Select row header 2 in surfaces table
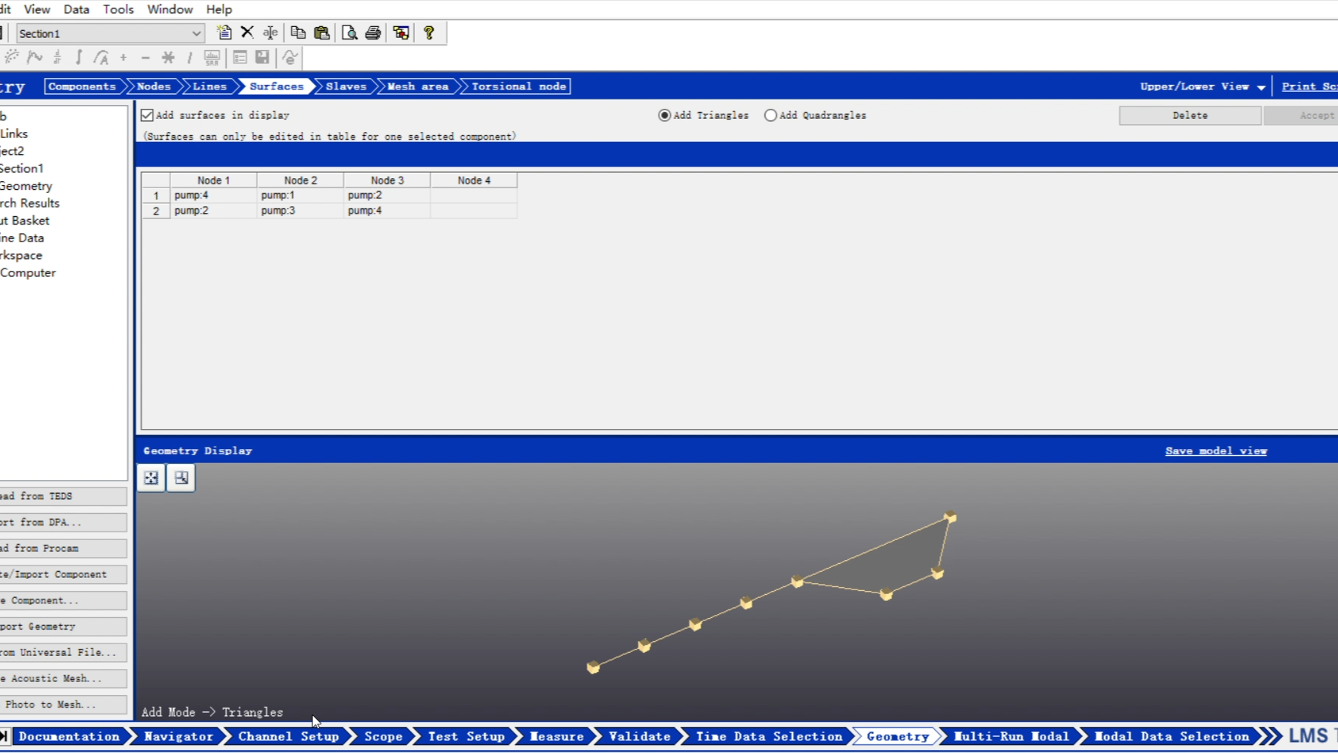This screenshot has height=753, width=1338. click(x=156, y=211)
